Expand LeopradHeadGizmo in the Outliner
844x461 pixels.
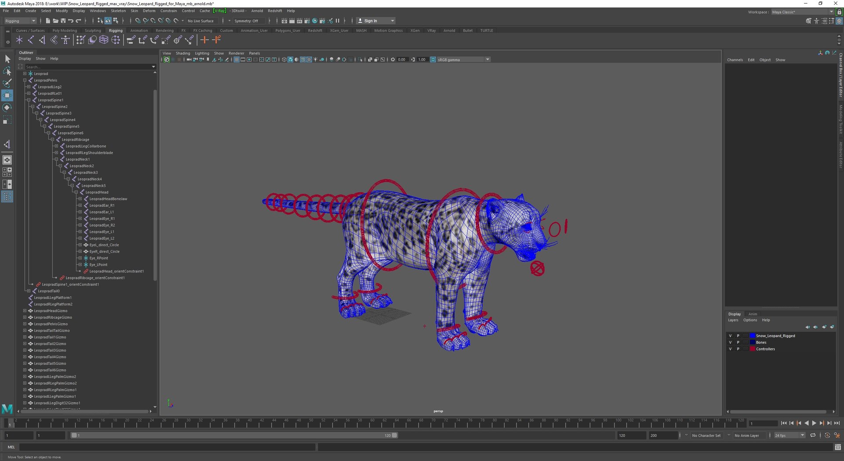[x=25, y=311]
